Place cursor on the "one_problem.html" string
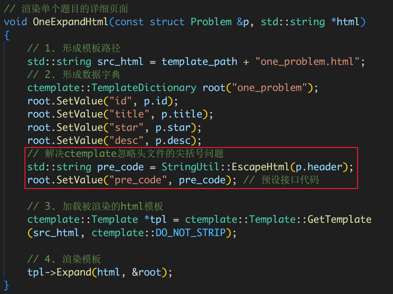Screen dimensions: 393x294 pos(307,61)
